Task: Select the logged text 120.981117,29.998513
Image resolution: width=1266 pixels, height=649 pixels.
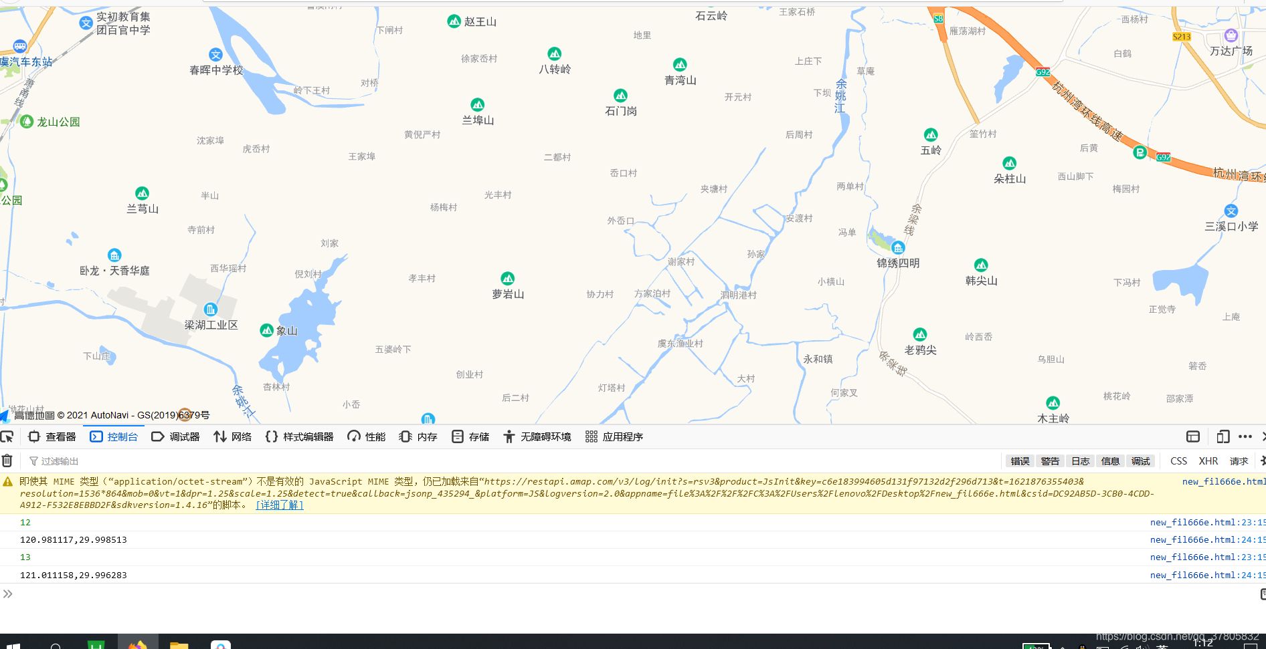Action: coord(74,539)
